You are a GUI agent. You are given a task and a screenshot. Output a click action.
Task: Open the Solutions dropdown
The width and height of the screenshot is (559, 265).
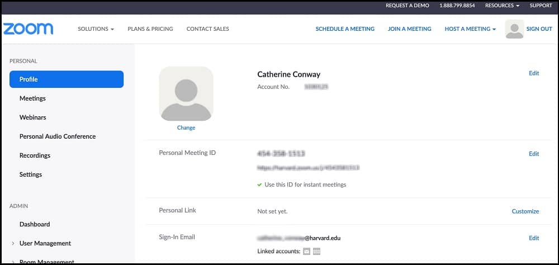(x=96, y=29)
